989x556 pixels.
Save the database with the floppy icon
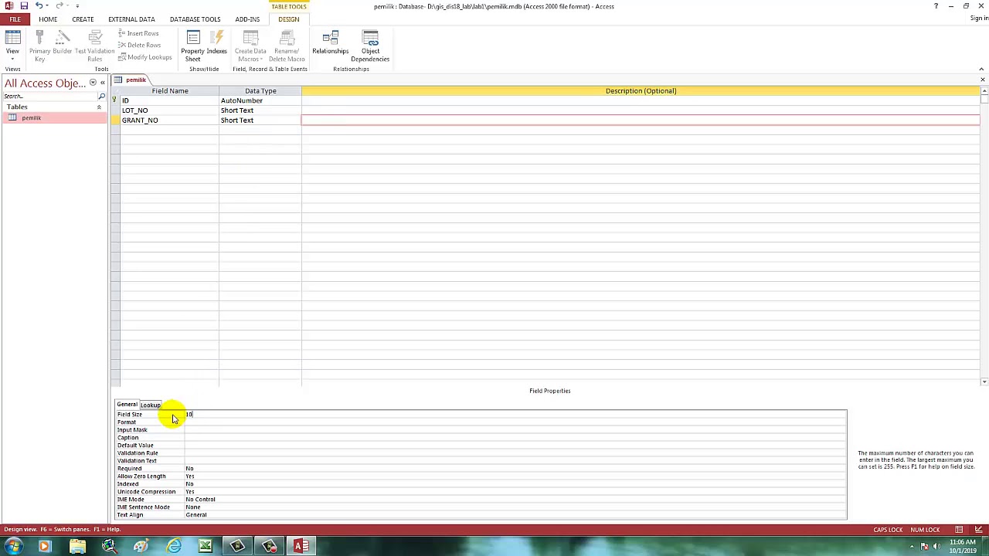tap(24, 6)
